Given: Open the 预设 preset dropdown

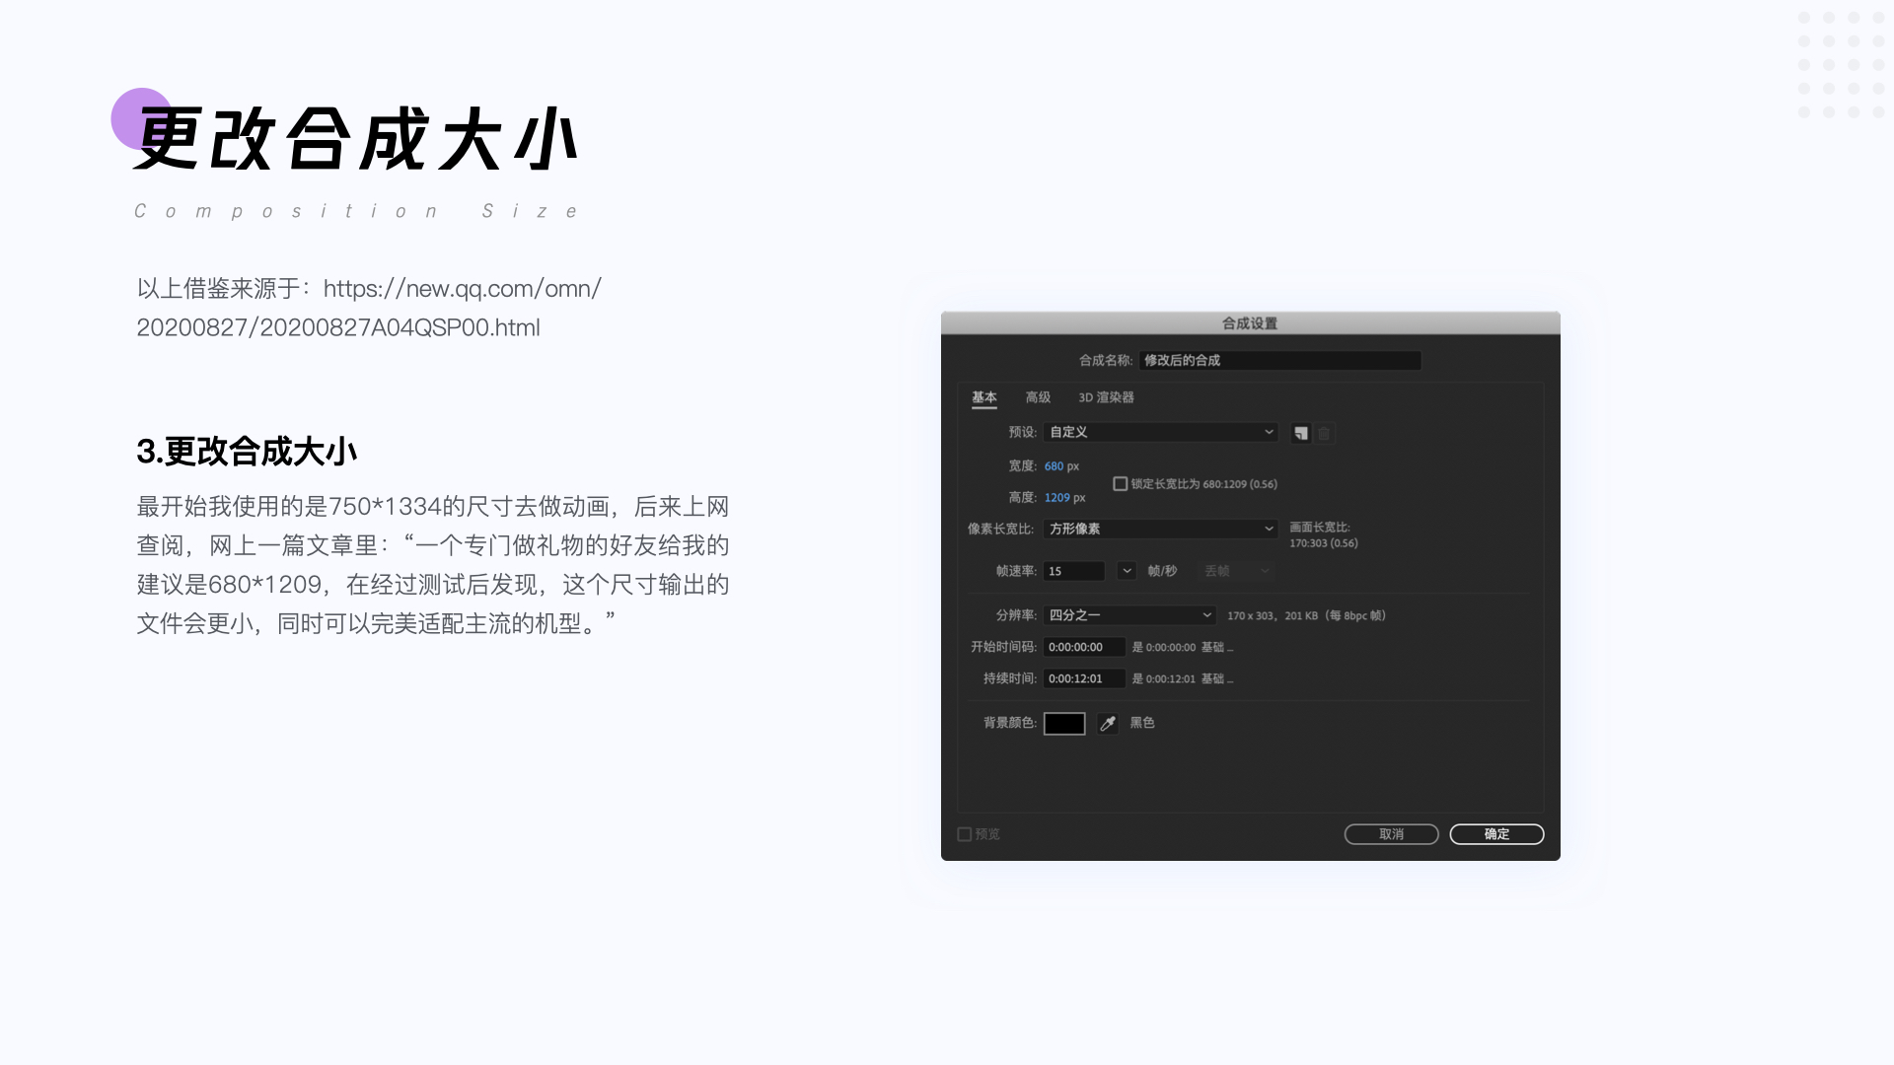Looking at the screenshot, I should 1160,432.
